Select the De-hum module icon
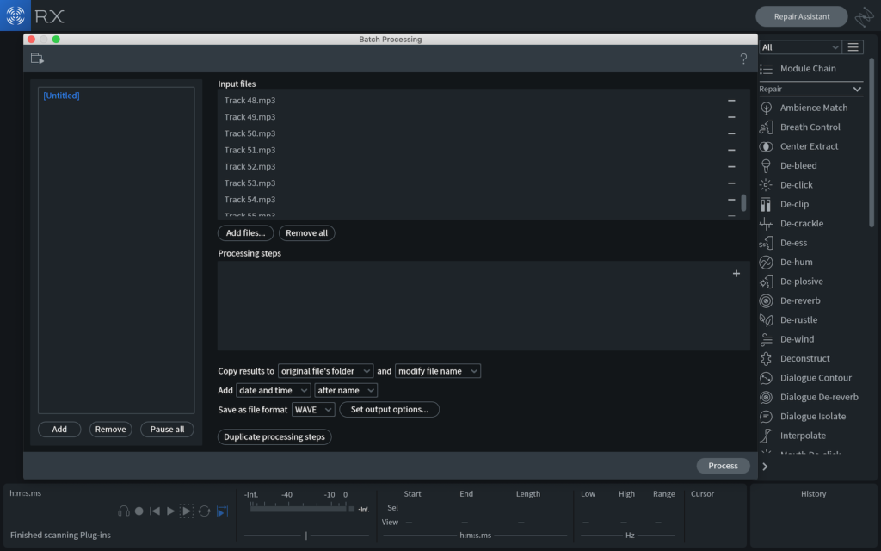Viewport: 881px width, 551px height. [766, 262]
